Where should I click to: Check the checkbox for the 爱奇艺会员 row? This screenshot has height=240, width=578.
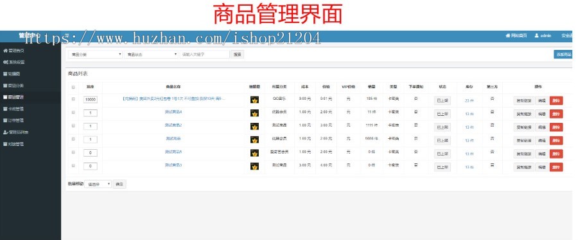(73, 152)
